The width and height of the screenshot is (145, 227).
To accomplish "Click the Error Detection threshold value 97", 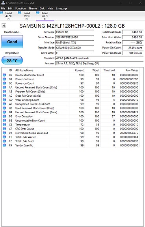I will tap(113, 116).
